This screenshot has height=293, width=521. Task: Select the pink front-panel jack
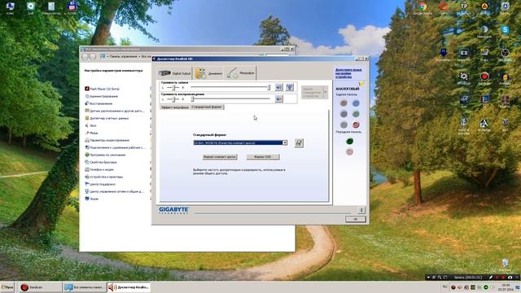pos(349,152)
